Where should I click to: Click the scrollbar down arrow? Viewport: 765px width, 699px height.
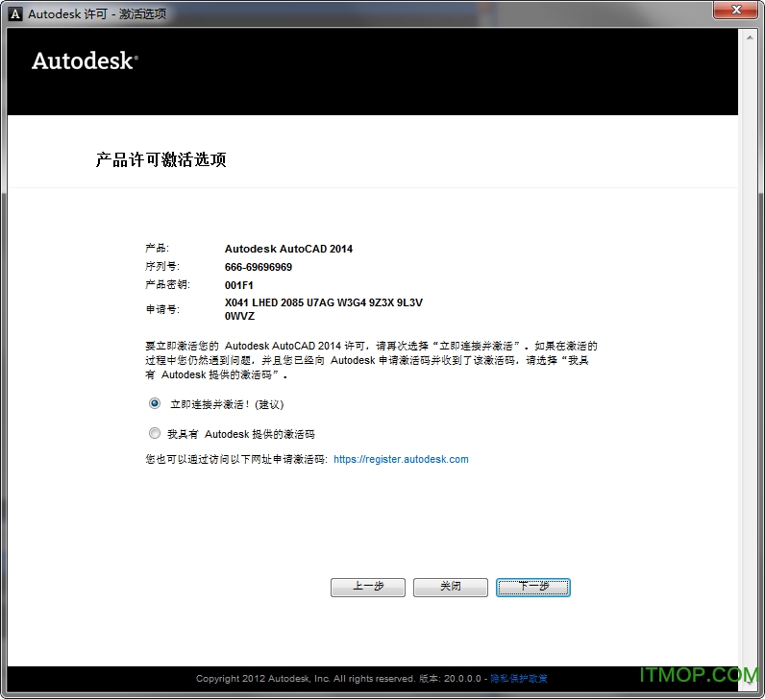tap(750, 684)
